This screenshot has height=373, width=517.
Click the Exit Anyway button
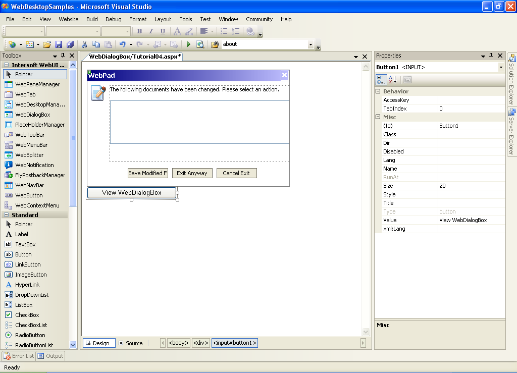[192, 173]
